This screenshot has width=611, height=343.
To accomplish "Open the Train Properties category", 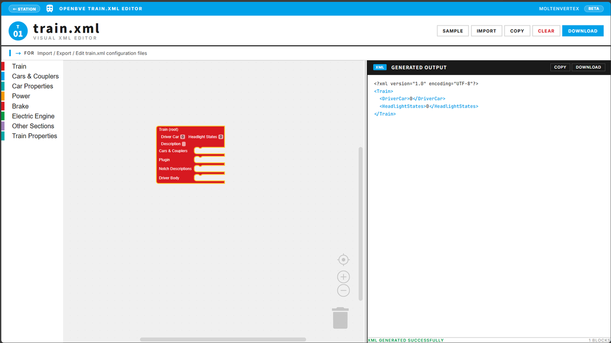I will pyautogui.click(x=32, y=136).
